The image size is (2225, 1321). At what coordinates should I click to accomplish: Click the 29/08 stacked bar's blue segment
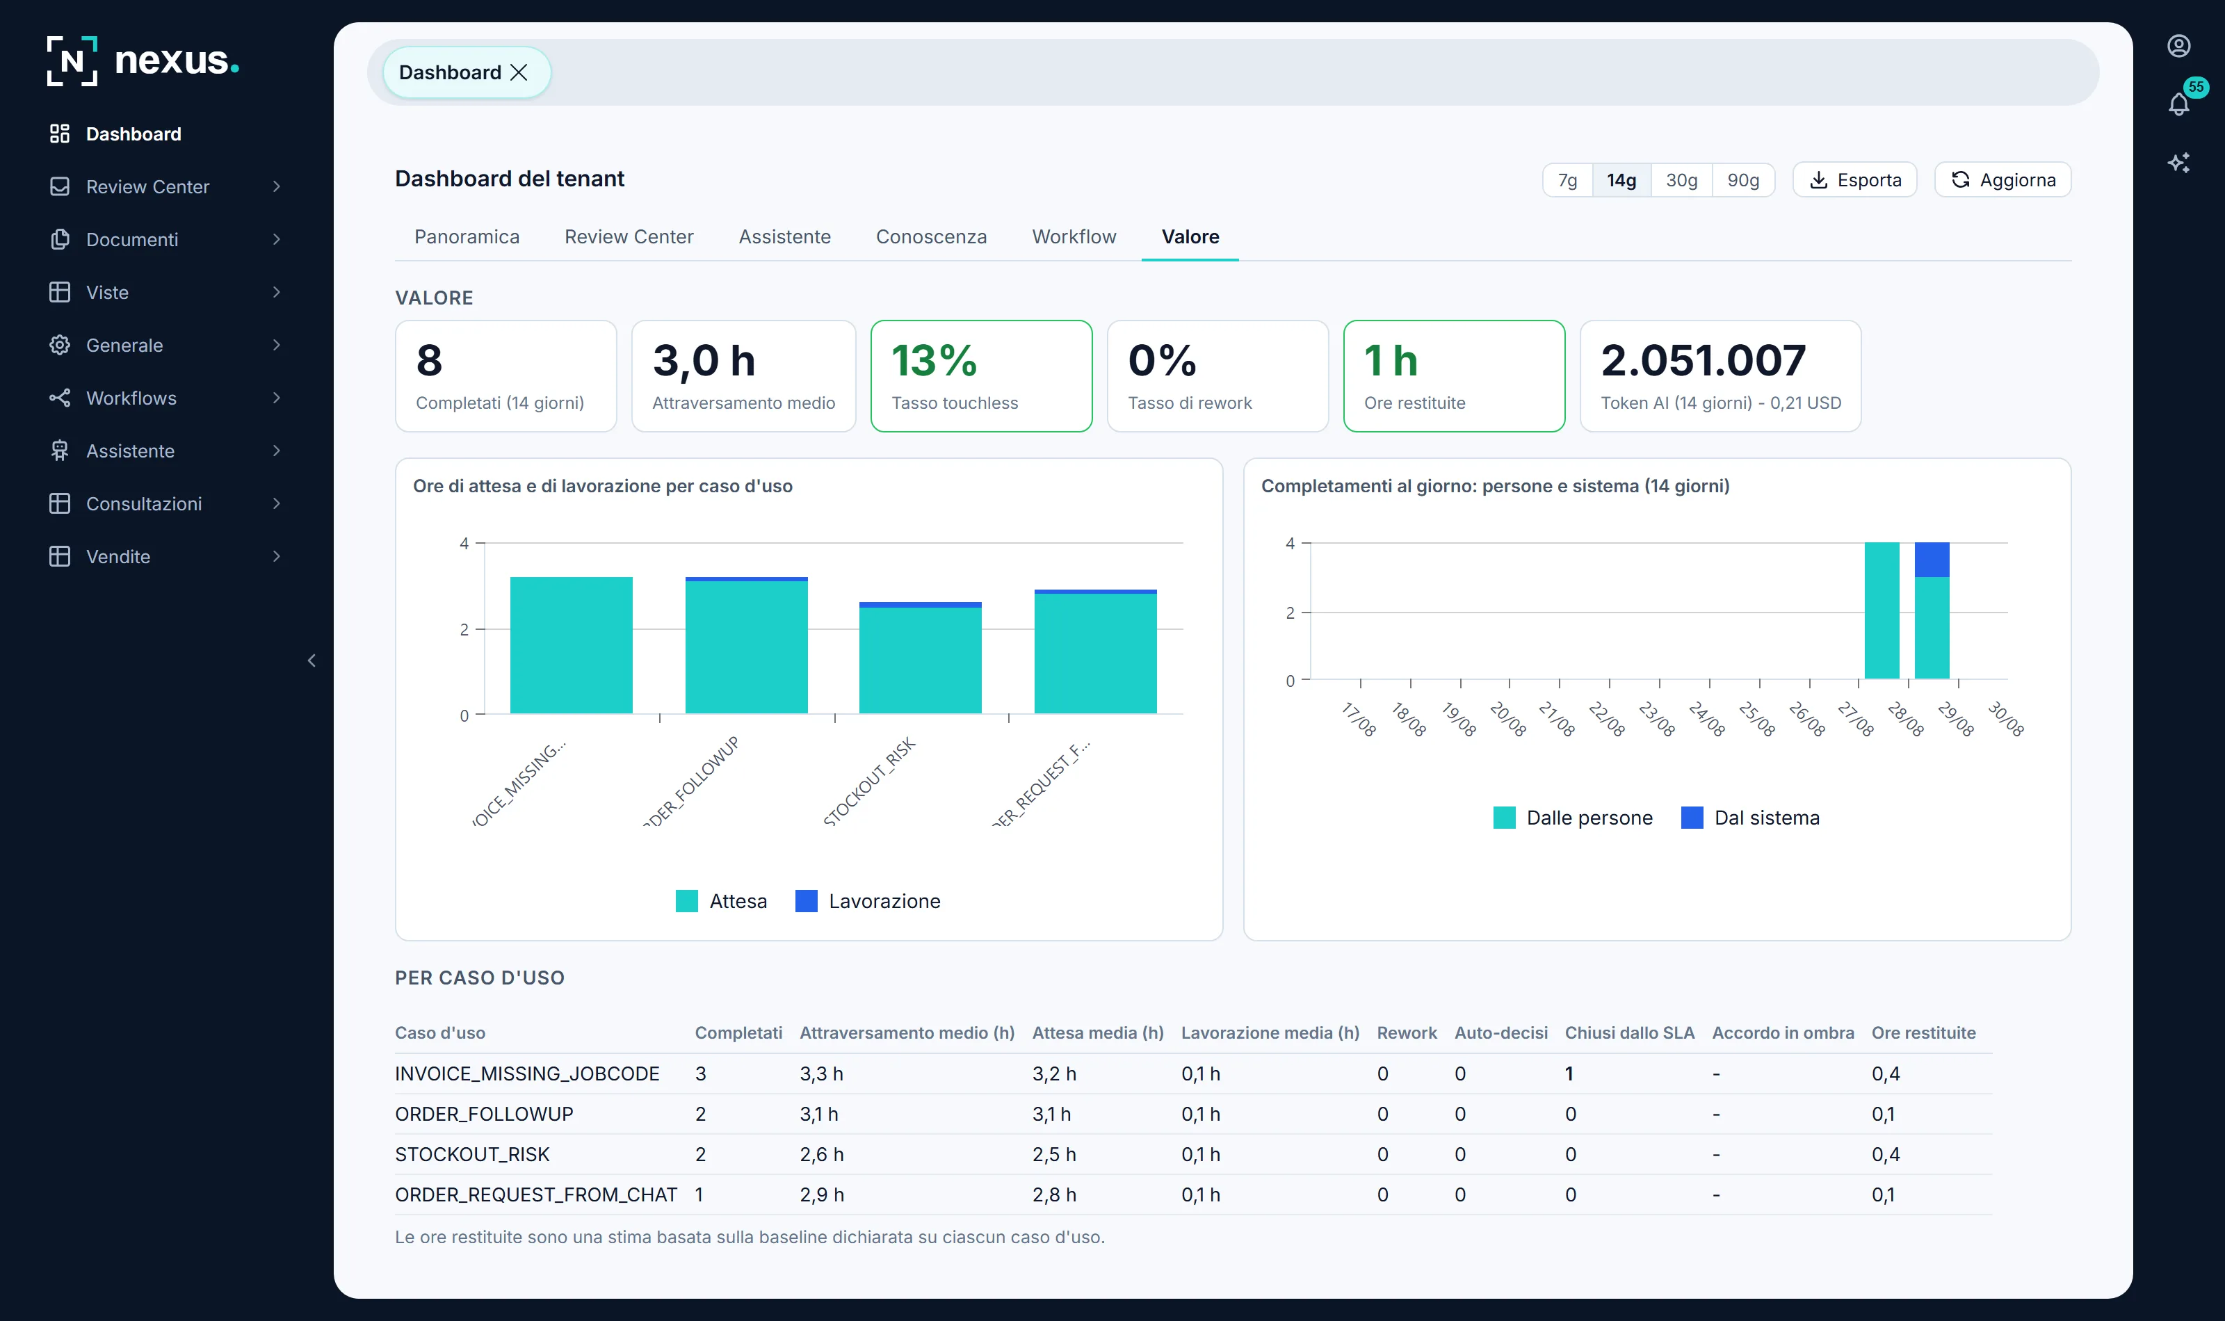click(x=1932, y=559)
